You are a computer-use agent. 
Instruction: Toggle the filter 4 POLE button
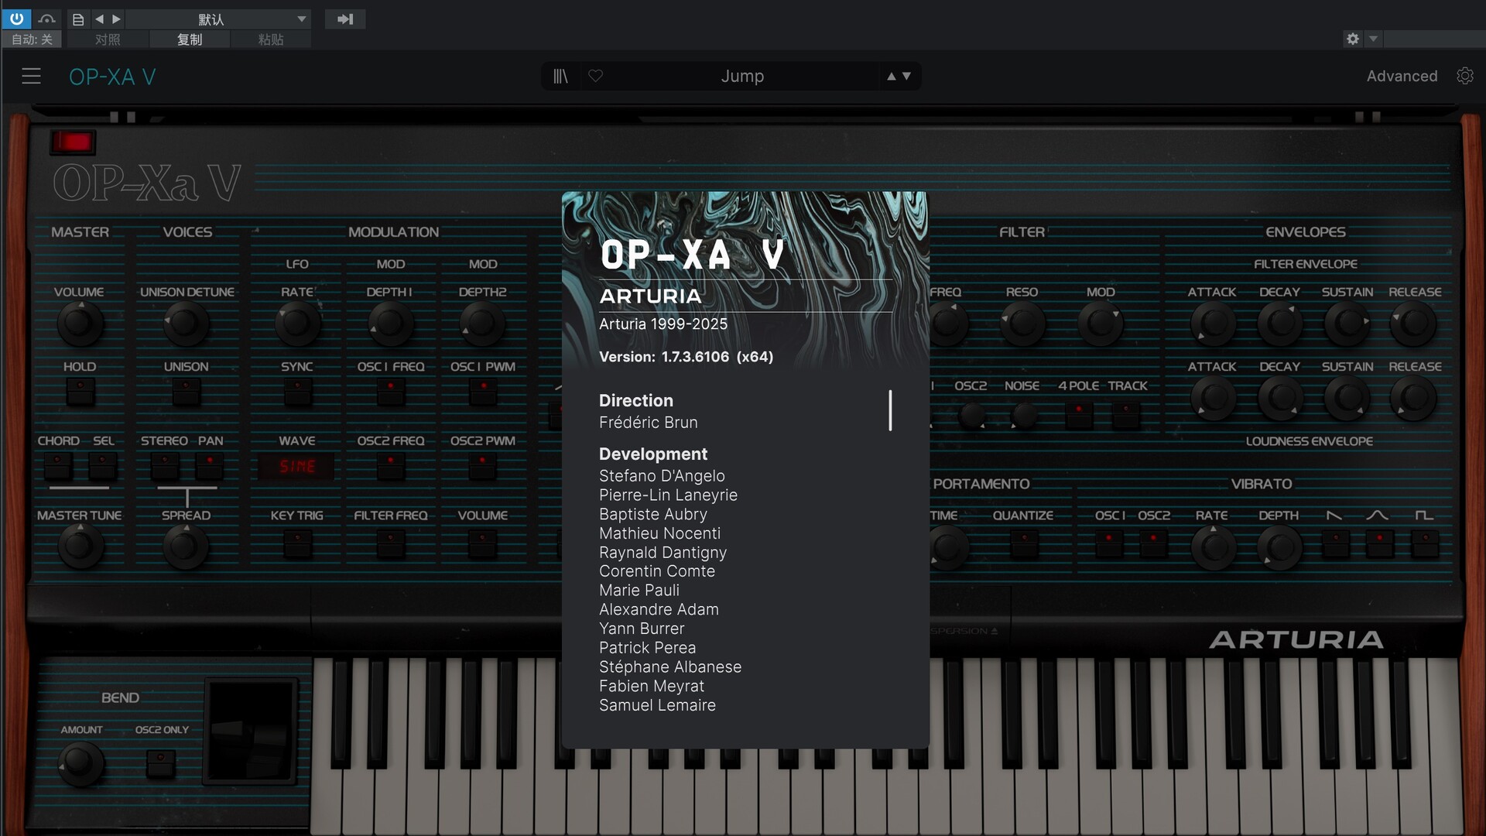(x=1078, y=415)
